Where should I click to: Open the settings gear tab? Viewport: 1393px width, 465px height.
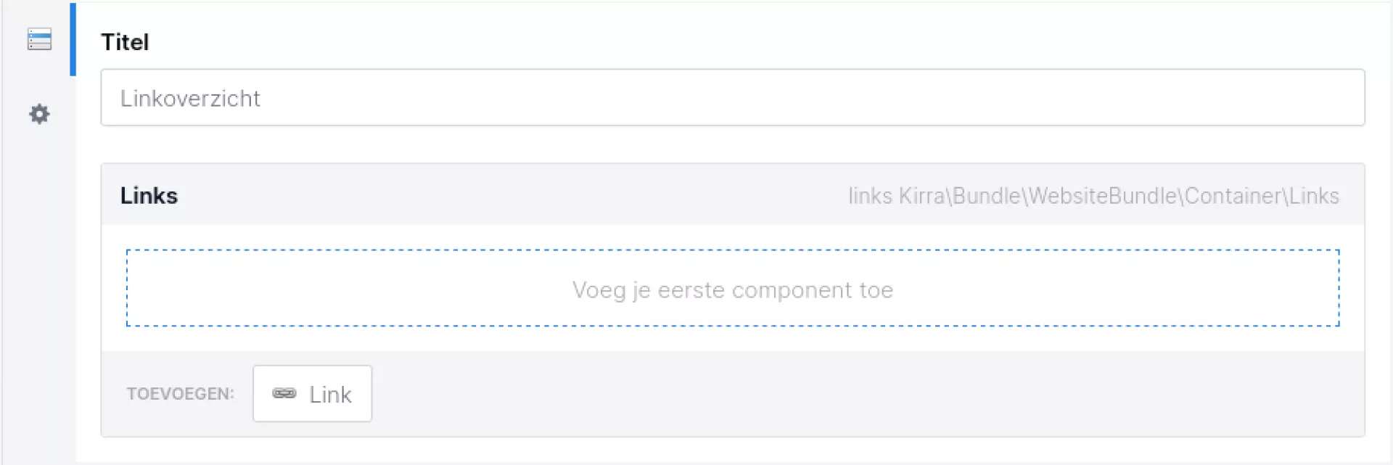[x=39, y=114]
